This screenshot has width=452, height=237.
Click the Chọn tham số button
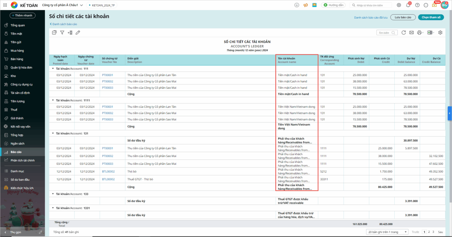pyautogui.click(x=431, y=17)
